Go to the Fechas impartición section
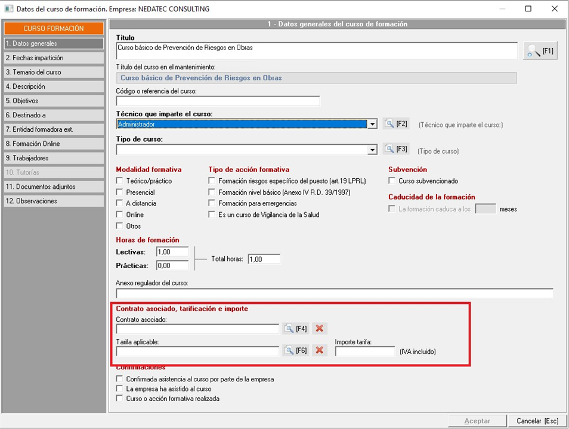569x429 pixels. [54, 58]
